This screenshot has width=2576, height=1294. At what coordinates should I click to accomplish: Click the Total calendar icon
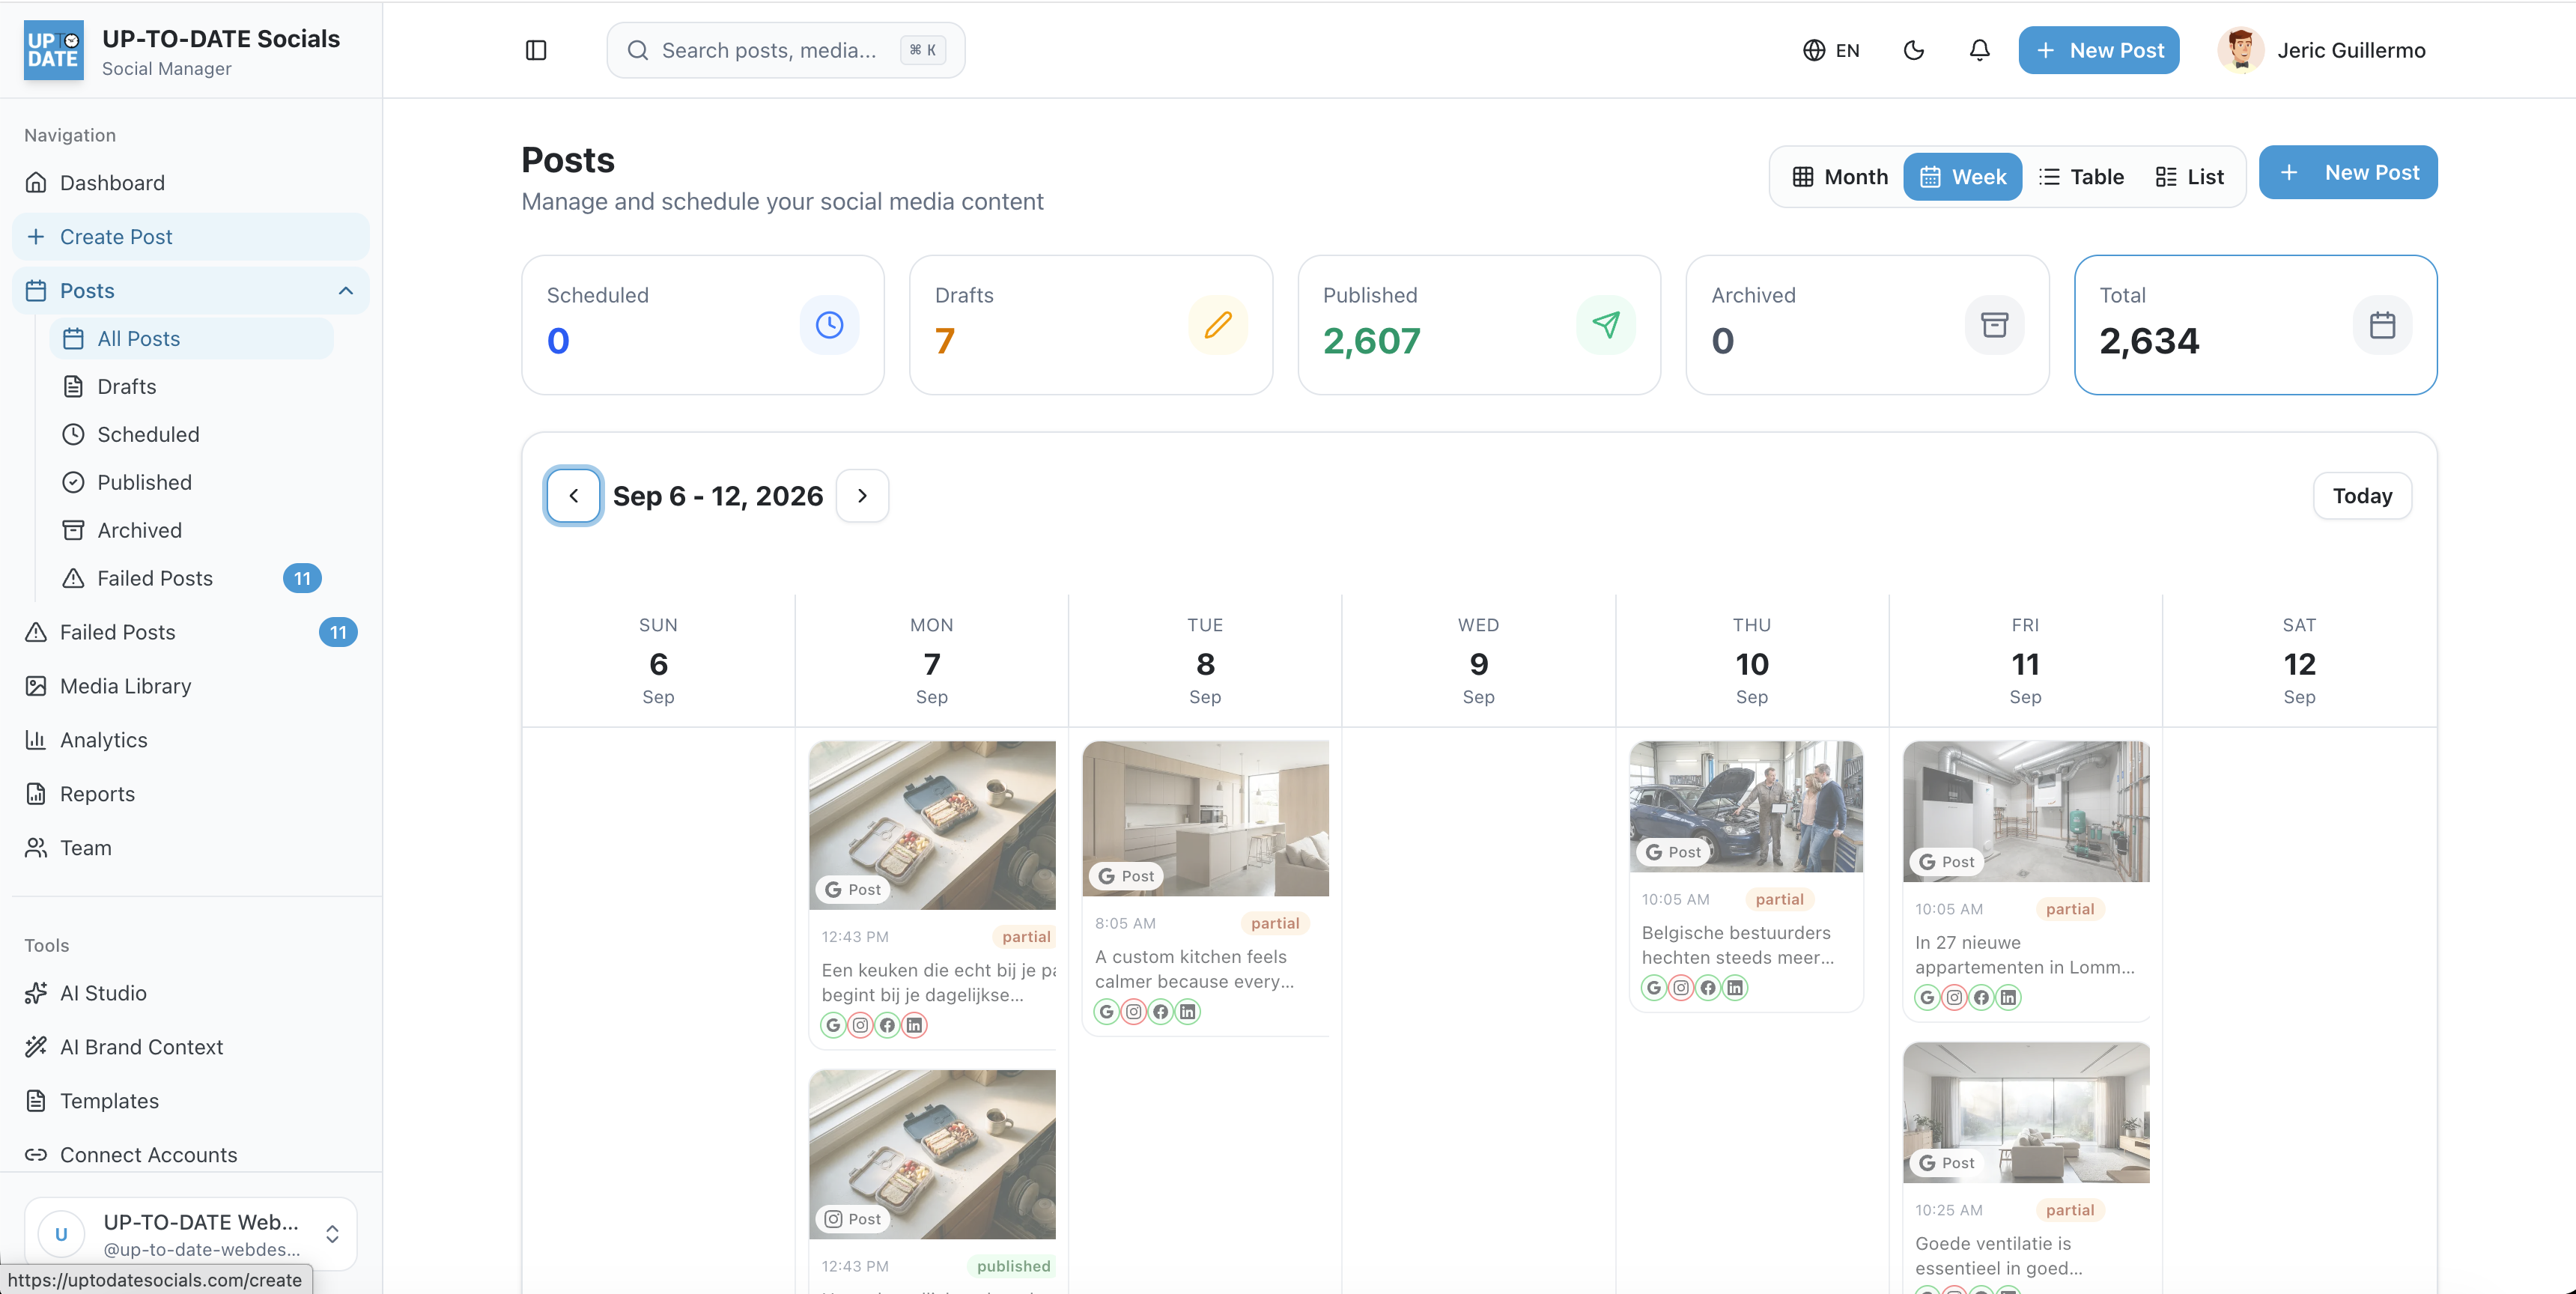(x=2382, y=325)
